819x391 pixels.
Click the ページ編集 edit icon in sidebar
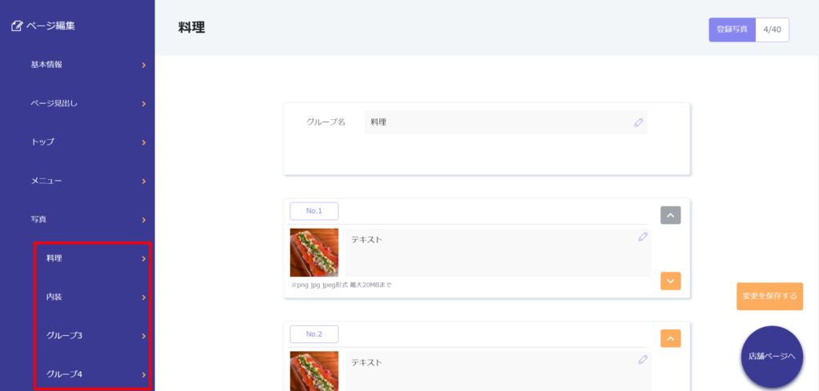pyautogui.click(x=17, y=26)
